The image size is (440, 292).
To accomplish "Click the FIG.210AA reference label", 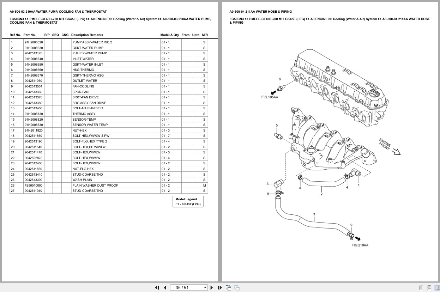I will coord(360,245).
